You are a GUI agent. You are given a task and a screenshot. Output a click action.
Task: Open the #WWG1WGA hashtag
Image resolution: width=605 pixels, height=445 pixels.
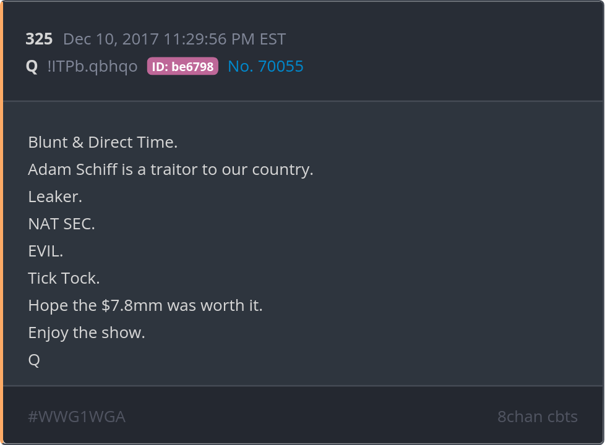(x=77, y=417)
